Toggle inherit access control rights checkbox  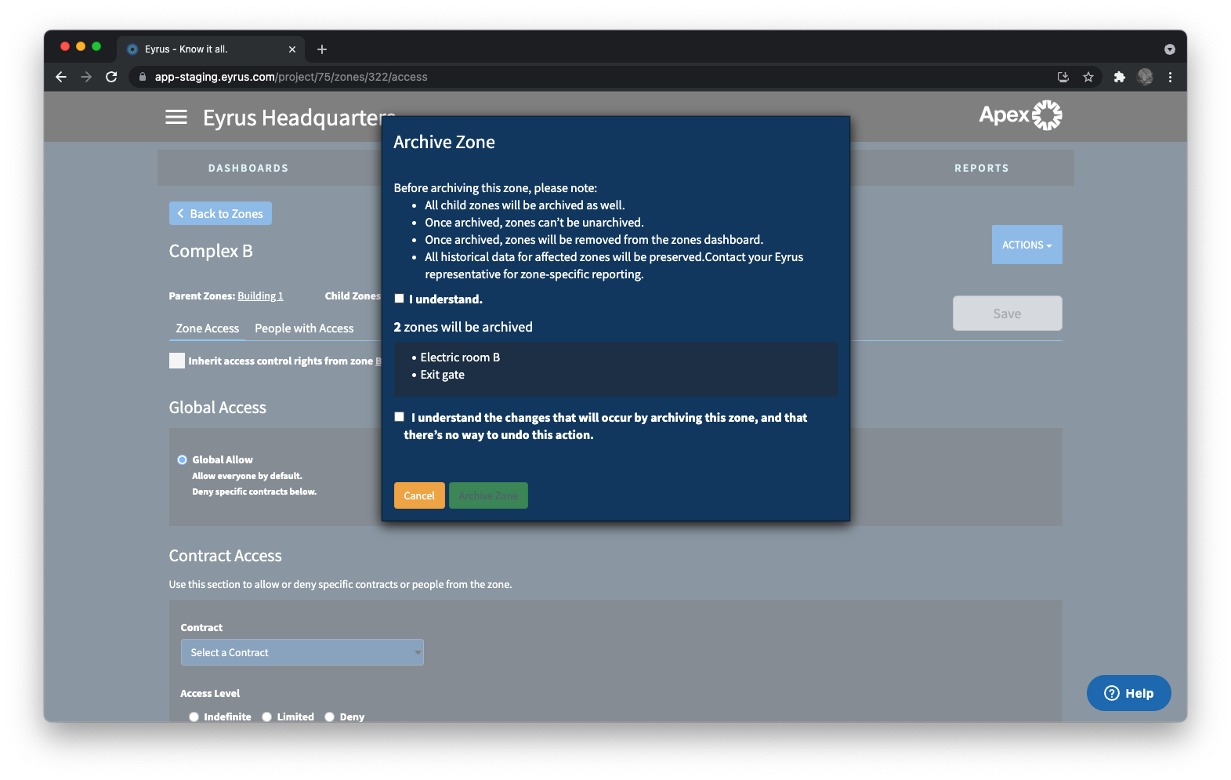[177, 361]
